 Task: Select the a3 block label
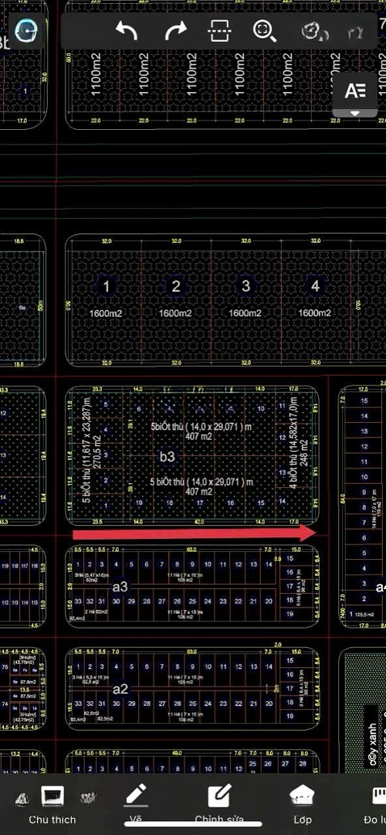[x=120, y=587]
